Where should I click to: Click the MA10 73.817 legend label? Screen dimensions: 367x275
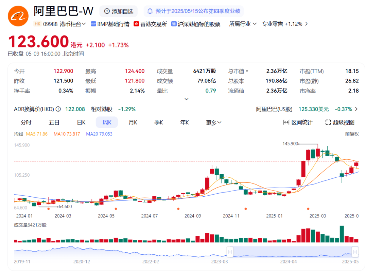click(67, 134)
